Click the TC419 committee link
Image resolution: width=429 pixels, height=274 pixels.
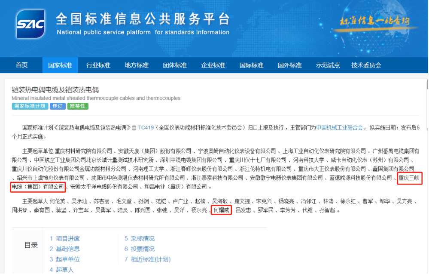146,128
